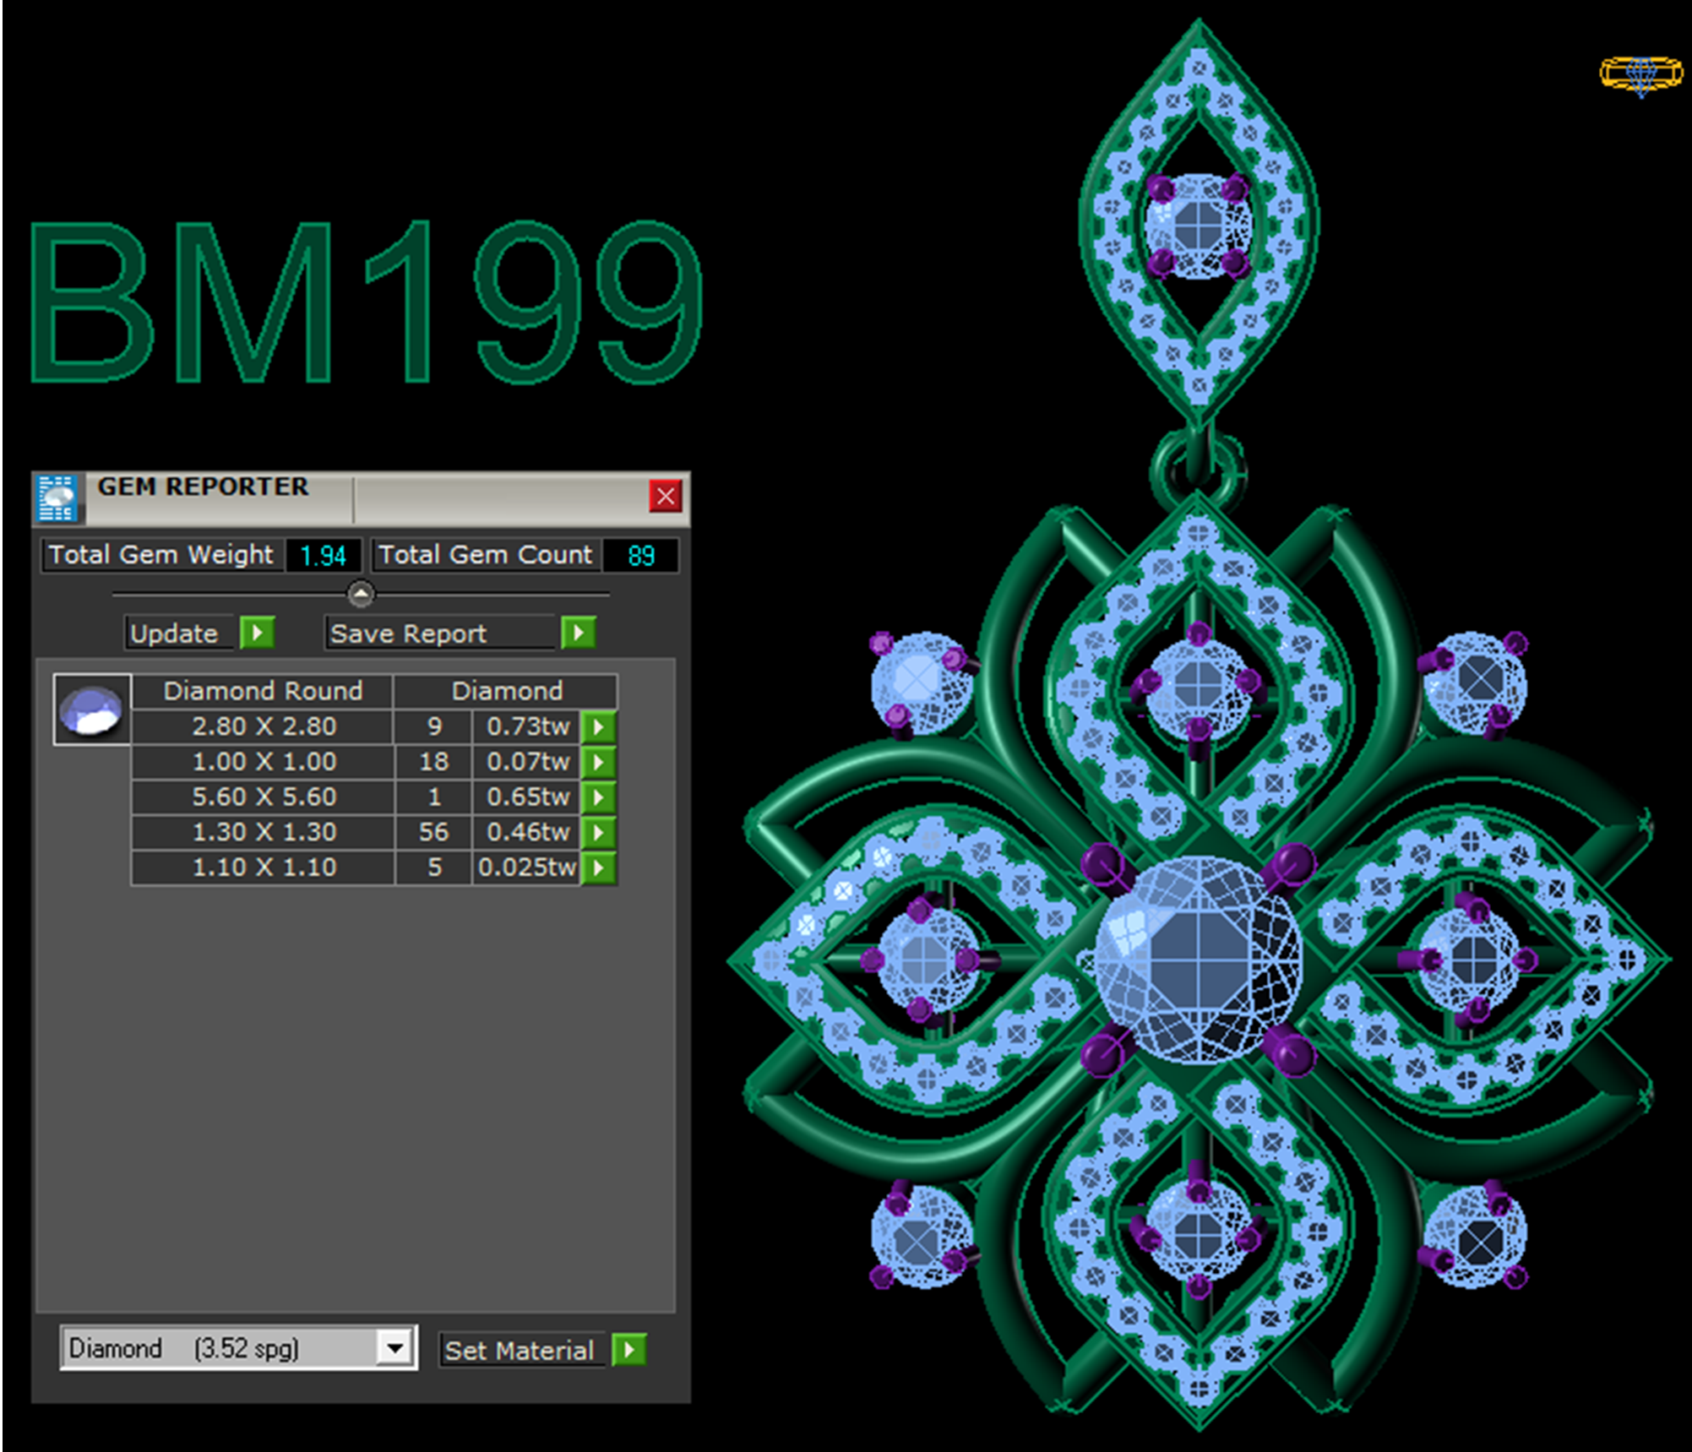Click green arrow for 2.80 X 2.80 row
This screenshot has width=1692, height=1452.
click(599, 726)
